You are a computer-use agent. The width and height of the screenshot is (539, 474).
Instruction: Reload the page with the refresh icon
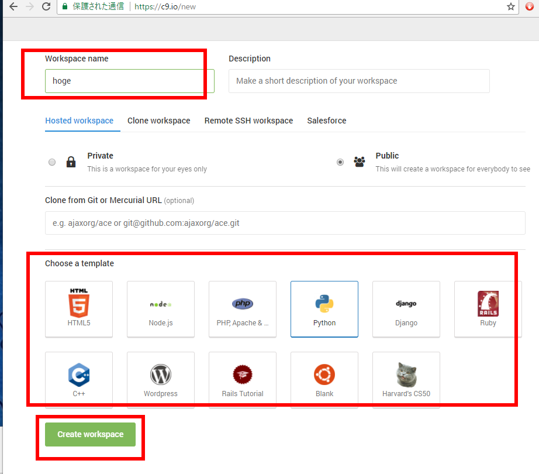[46, 6]
